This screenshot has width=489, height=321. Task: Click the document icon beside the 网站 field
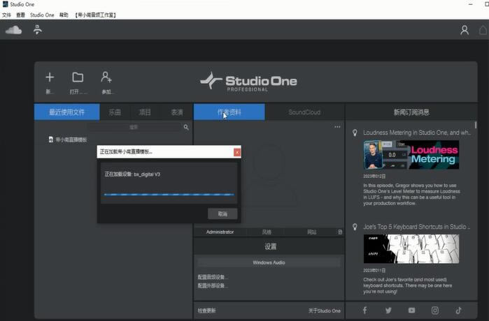(340, 232)
